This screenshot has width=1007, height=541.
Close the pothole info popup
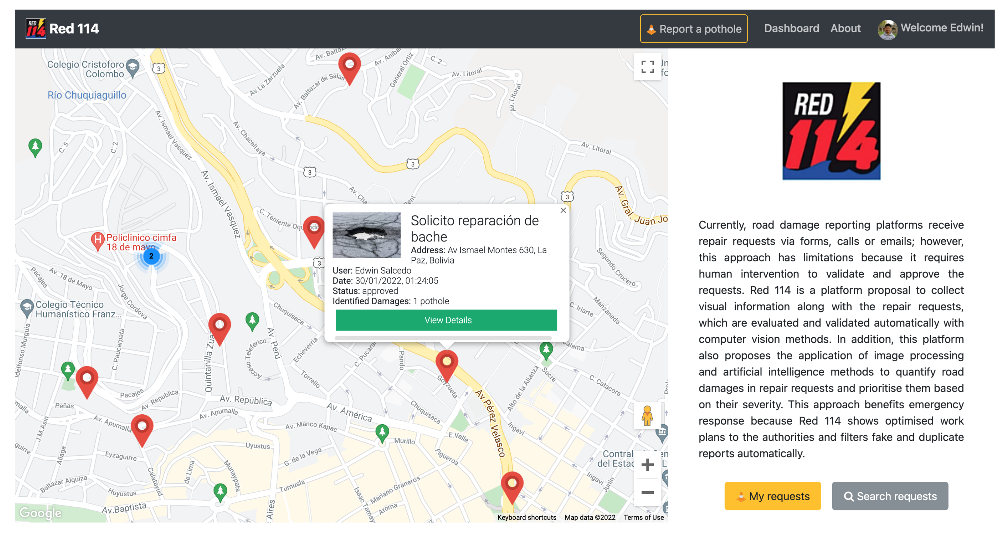tap(563, 210)
